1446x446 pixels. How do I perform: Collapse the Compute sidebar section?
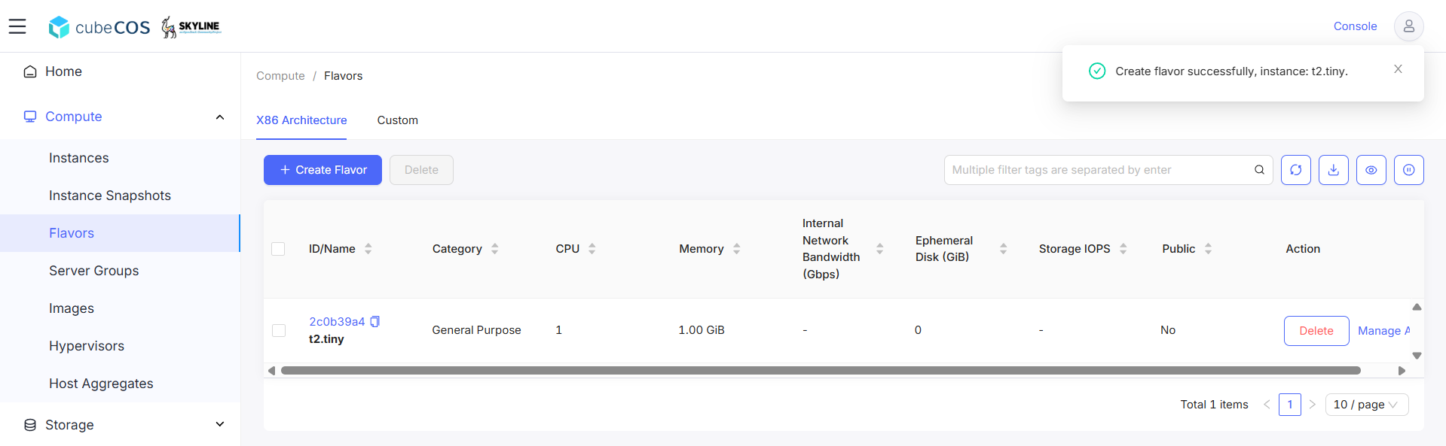coord(220,117)
